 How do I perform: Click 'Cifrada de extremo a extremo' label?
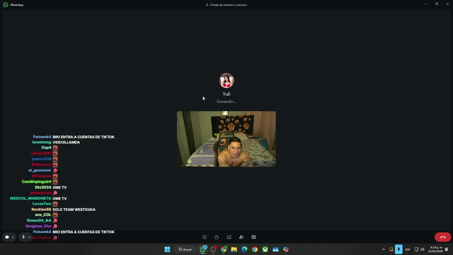228,5
